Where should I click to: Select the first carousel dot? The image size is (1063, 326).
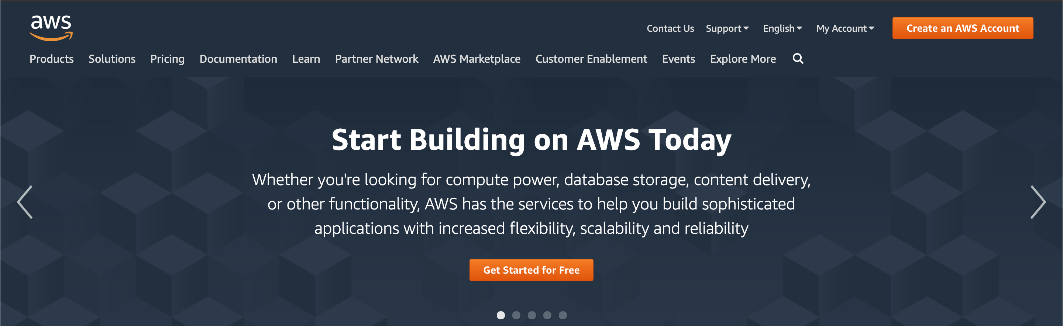pos(500,315)
